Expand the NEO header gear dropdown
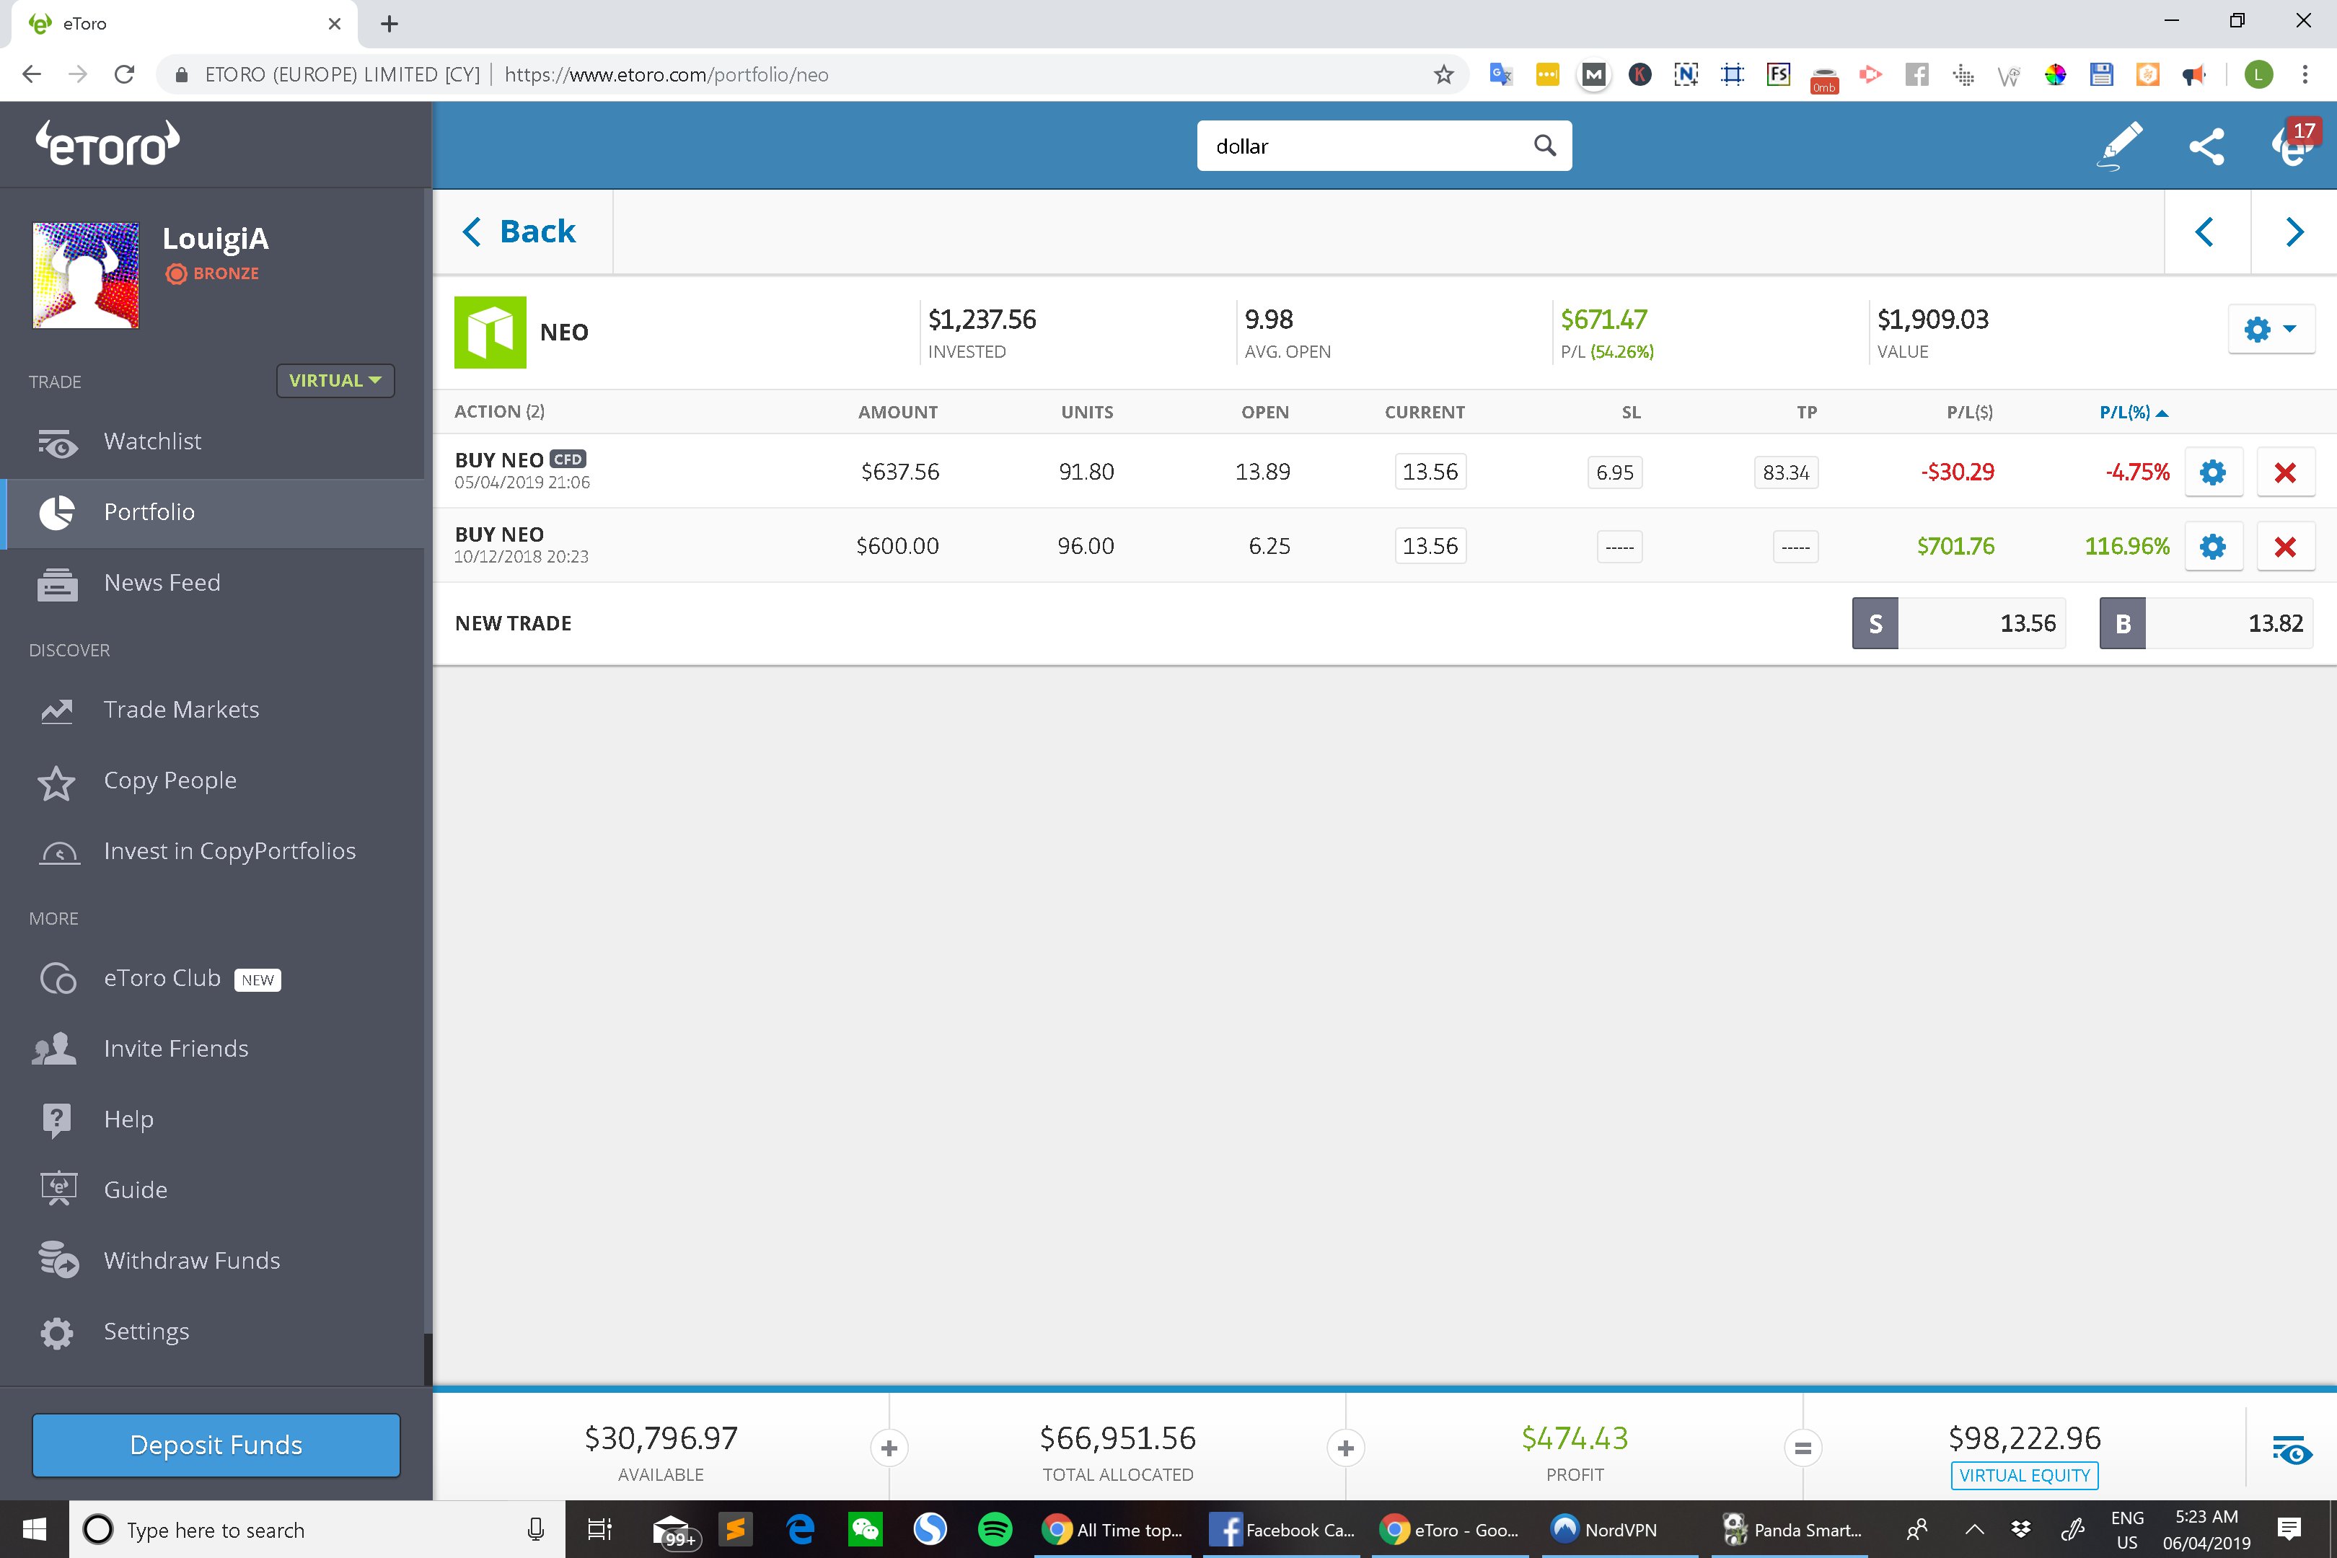Viewport: 2337px width, 1558px height. tap(2271, 329)
